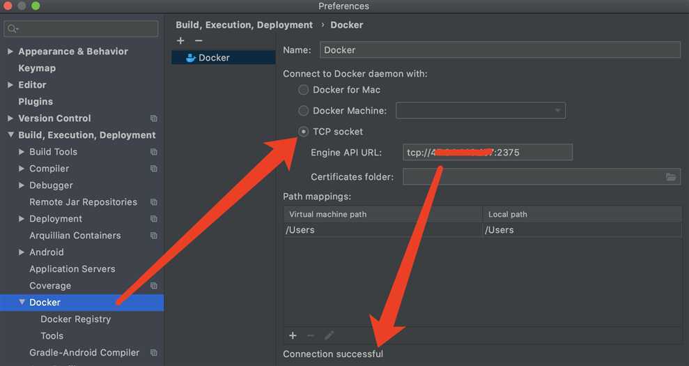Select Arquillian Containers settings
The image size is (689, 366).
[x=75, y=236]
